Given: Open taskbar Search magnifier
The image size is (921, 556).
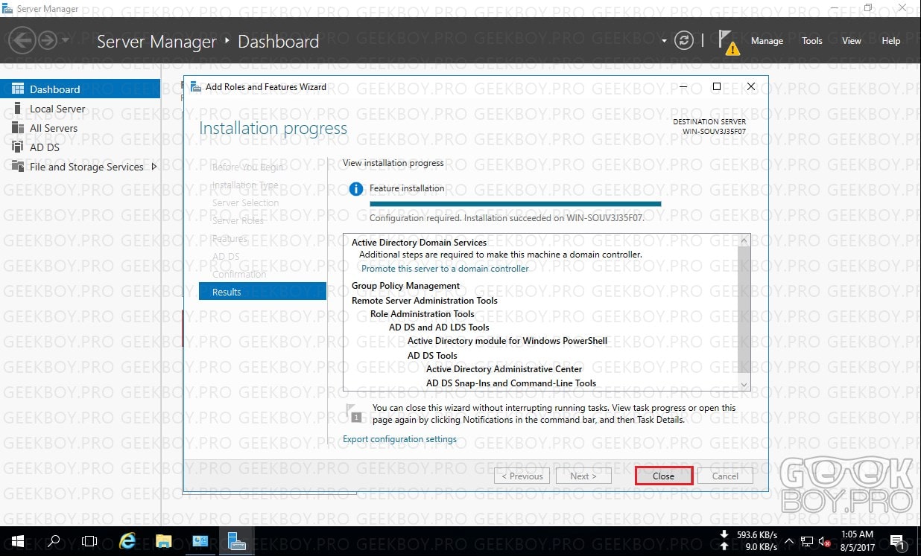Looking at the screenshot, I should [54, 541].
